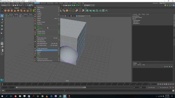
Task: Click the Chrome icon on taskbar
Action: pos(42,96)
